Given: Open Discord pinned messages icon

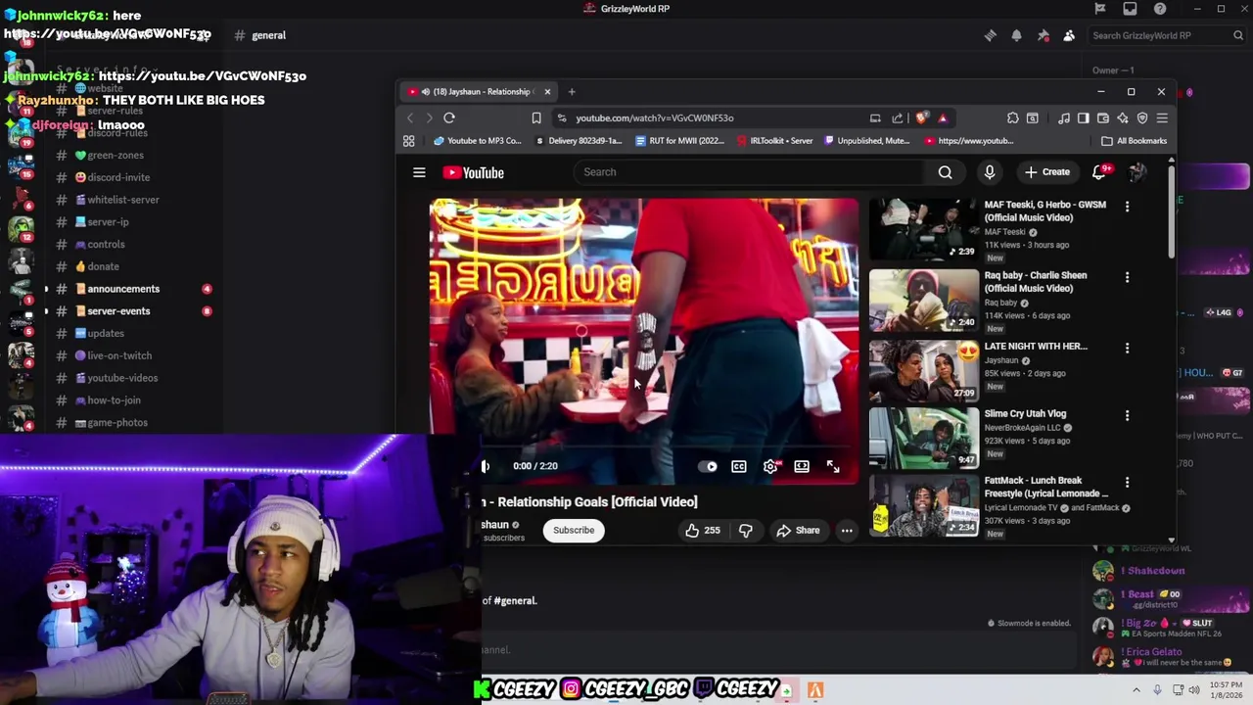Looking at the screenshot, I should tap(1043, 35).
